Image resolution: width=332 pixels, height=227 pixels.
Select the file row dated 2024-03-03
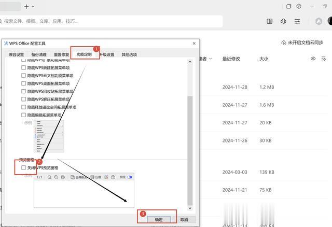click(262, 172)
